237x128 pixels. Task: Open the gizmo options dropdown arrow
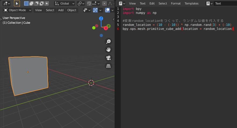click(x=100, y=10)
